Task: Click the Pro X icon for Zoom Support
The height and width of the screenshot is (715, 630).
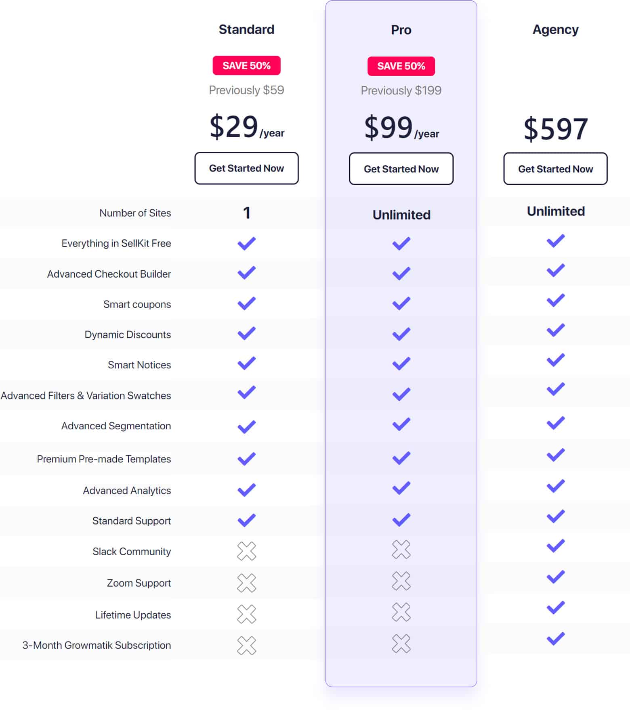Action: 401,581
